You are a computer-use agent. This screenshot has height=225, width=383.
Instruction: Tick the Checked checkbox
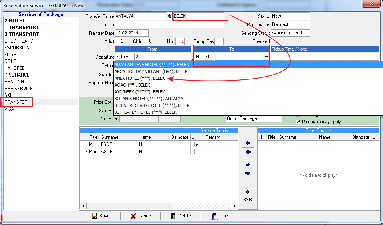coord(273,41)
